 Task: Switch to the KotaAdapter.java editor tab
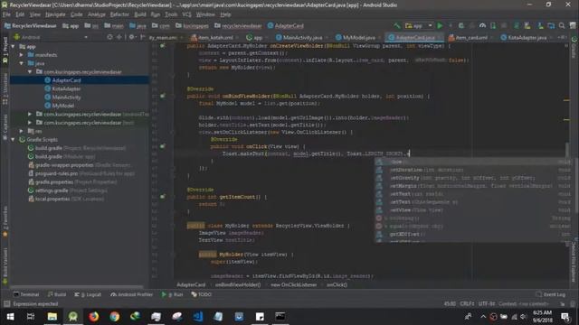pyautogui.click(x=527, y=38)
